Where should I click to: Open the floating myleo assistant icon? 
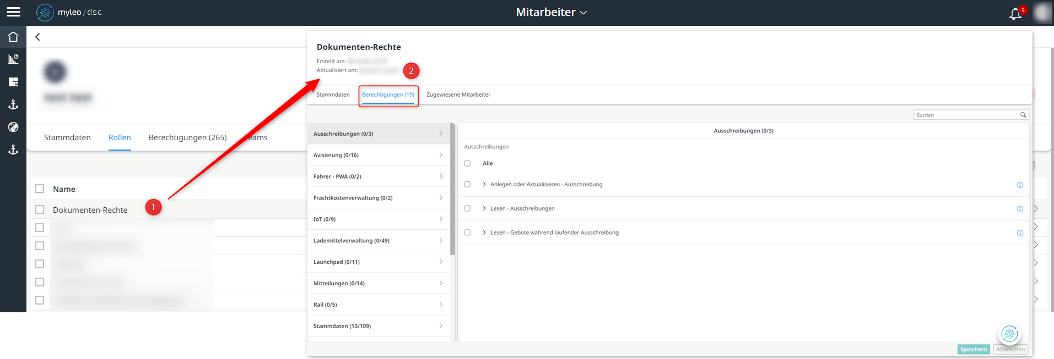(x=1009, y=334)
